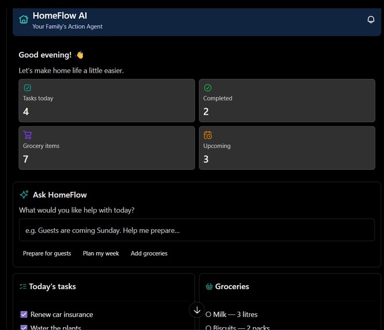This screenshot has width=384, height=330.
Task: Click the Add groceries suggestion
Action: pos(149,253)
